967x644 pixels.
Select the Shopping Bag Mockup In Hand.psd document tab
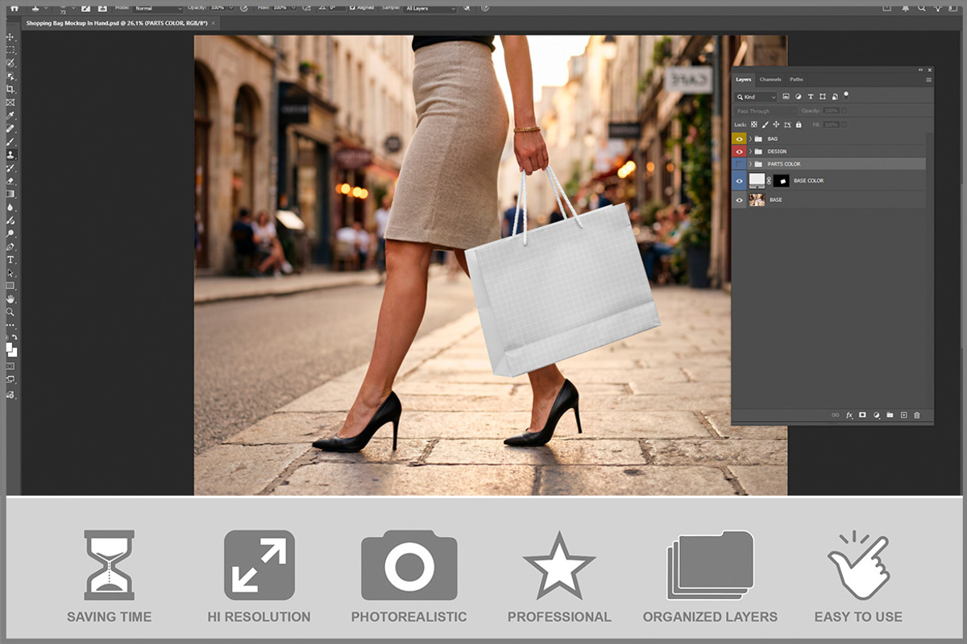click(x=119, y=24)
